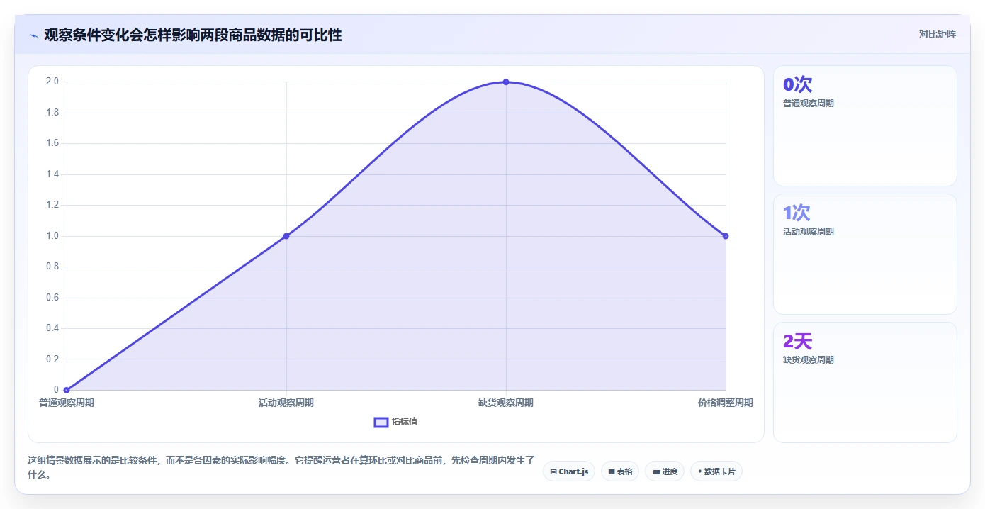Click the title 观察条件变化会怎样影响两段商品数据的可比性

tap(193, 35)
